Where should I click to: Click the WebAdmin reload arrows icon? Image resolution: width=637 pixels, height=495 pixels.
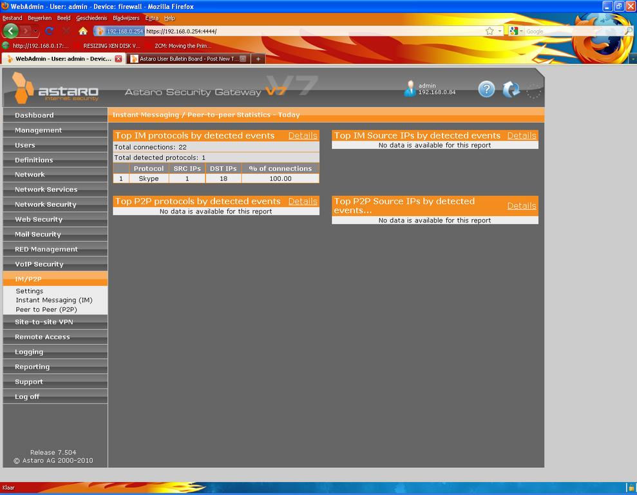pyautogui.click(x=511, y=90)
